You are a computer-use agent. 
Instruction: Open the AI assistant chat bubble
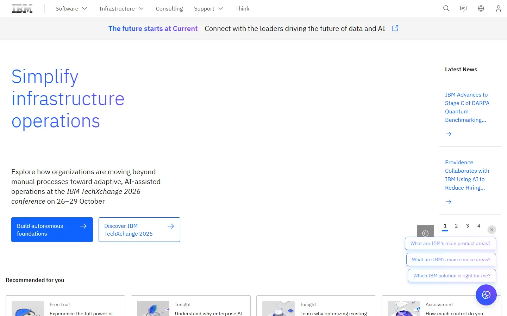pos(486,295)
